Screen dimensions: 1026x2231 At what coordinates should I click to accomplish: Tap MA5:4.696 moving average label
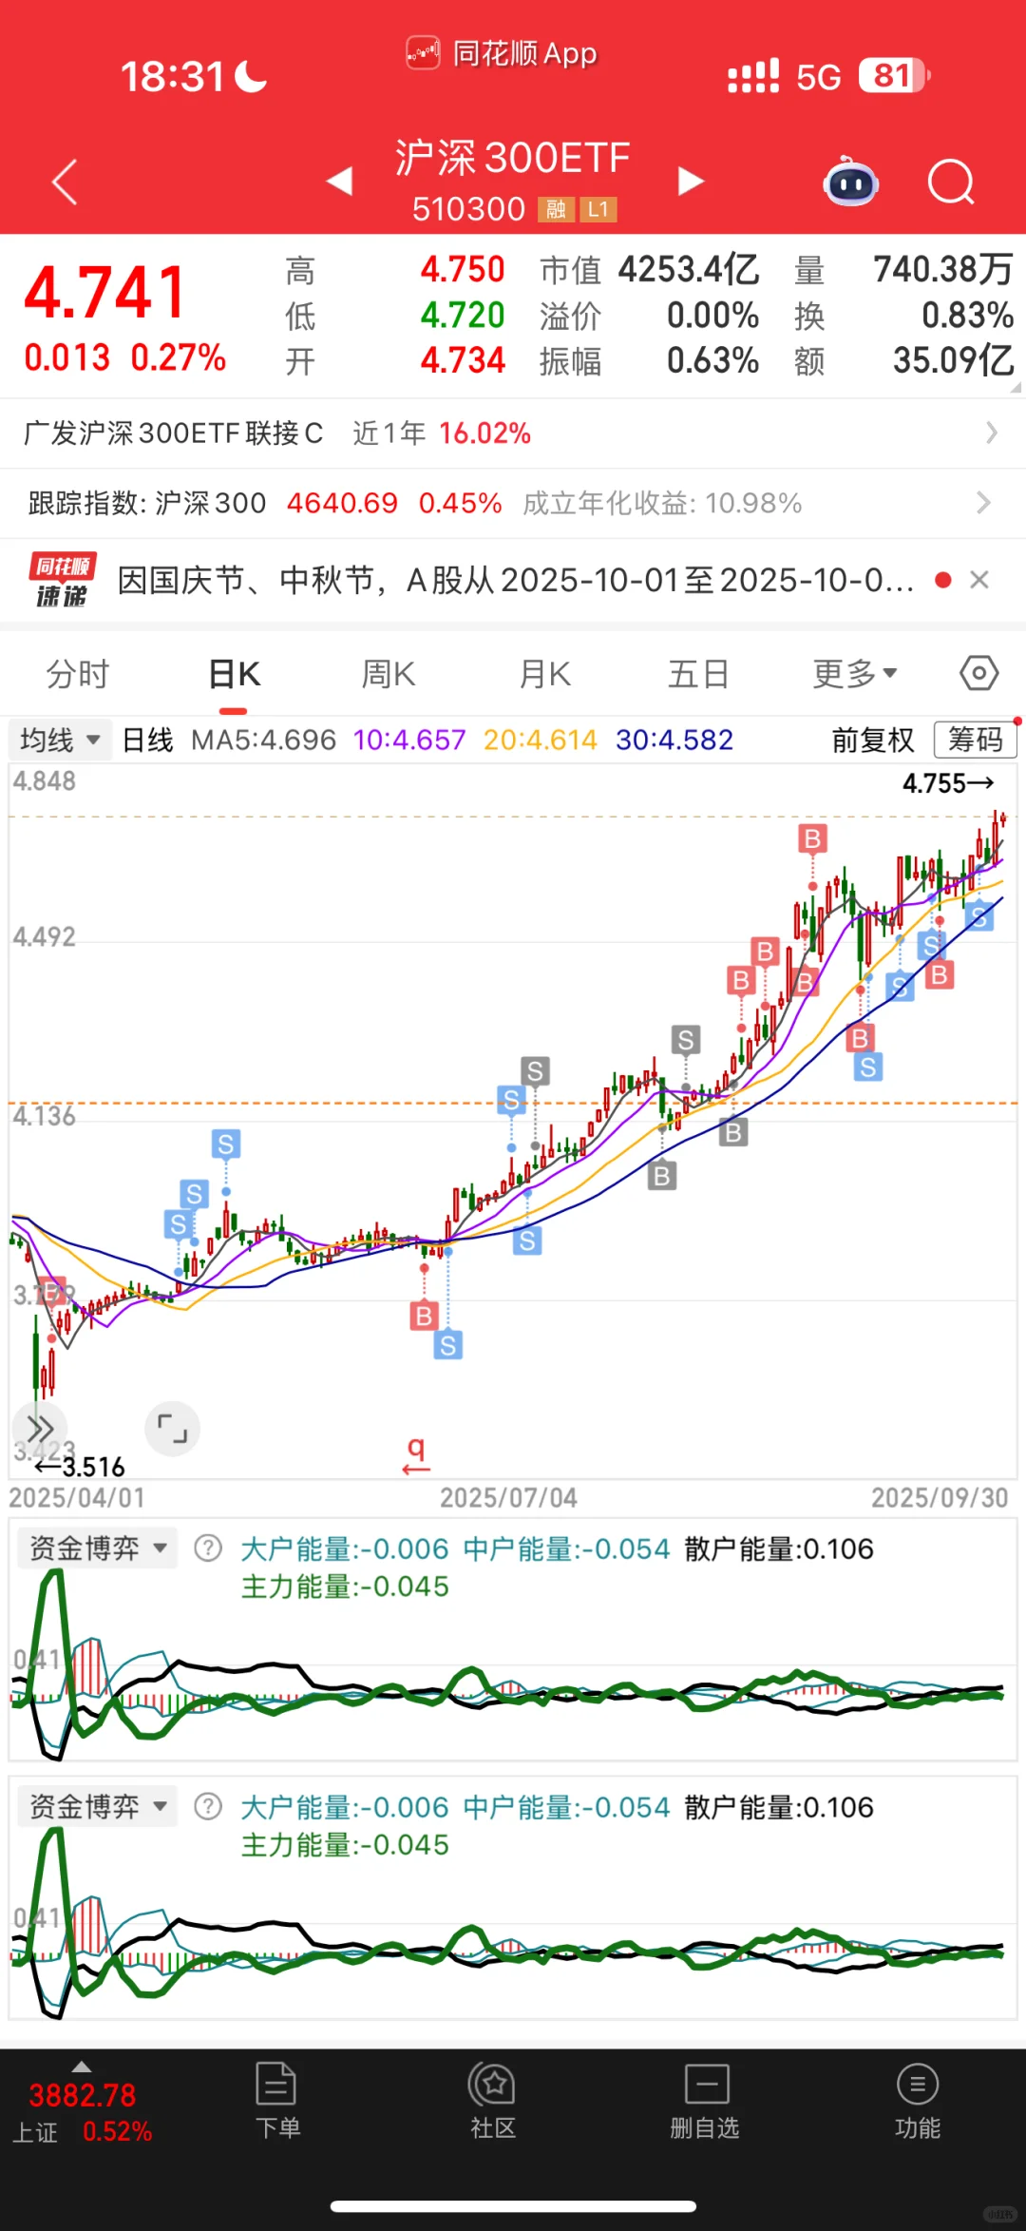tap(263, 740)
